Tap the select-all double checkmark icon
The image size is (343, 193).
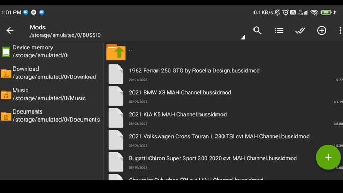point(300,31)
